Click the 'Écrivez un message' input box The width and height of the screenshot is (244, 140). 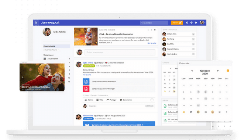tap(120, 52)
